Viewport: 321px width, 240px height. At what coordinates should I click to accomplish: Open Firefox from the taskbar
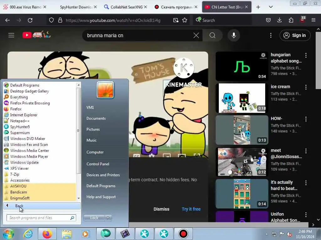[x=47, y=234]
